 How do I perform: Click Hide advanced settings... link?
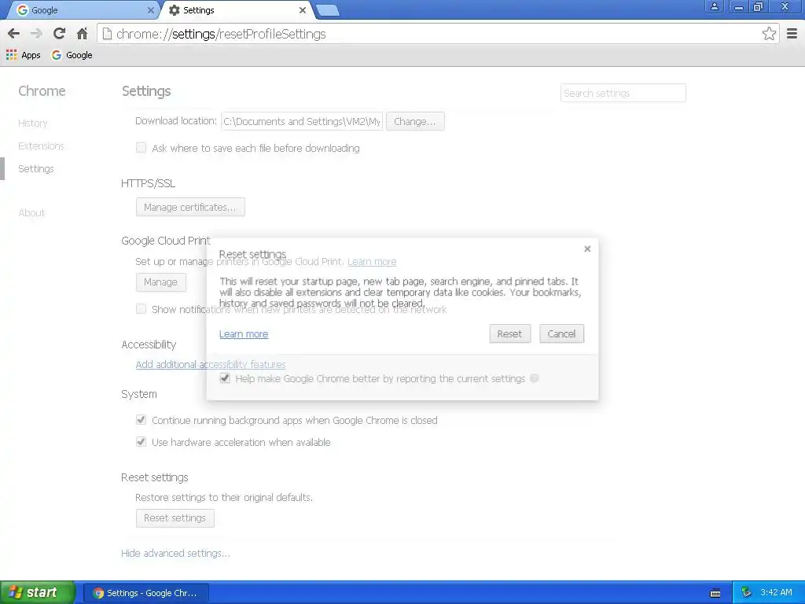coord(175,553)
